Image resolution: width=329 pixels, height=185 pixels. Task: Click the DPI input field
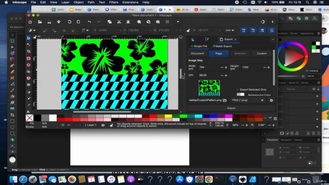209,76
